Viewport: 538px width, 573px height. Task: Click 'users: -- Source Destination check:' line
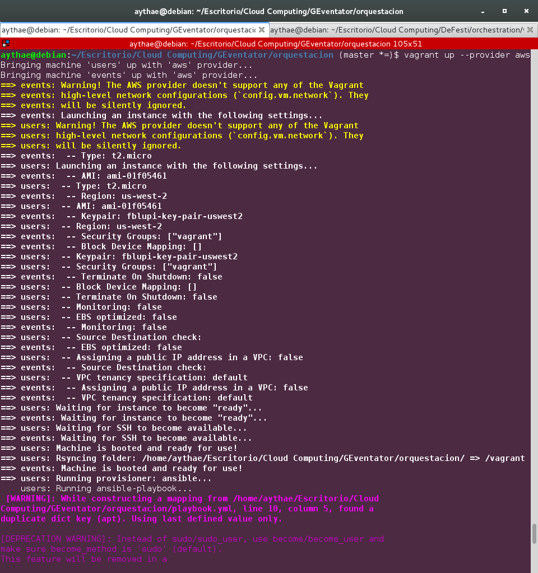[x=101, y=337]
